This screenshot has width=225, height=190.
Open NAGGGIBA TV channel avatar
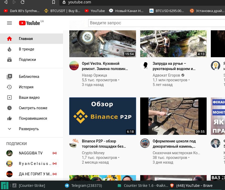(x=9, y=153)
